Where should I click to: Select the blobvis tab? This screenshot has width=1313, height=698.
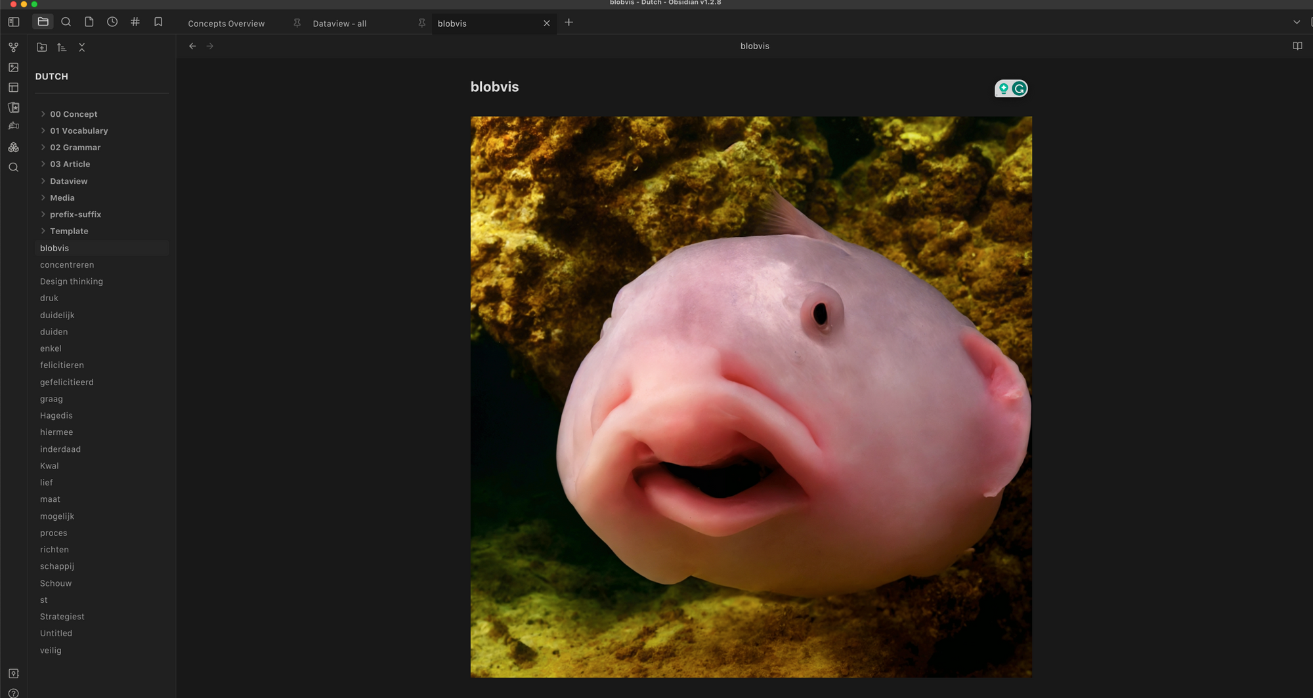coord(452,24)
